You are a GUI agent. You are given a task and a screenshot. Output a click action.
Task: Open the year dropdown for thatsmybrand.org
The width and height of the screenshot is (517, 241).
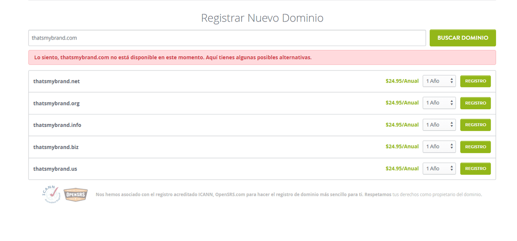tap(439, 103)
